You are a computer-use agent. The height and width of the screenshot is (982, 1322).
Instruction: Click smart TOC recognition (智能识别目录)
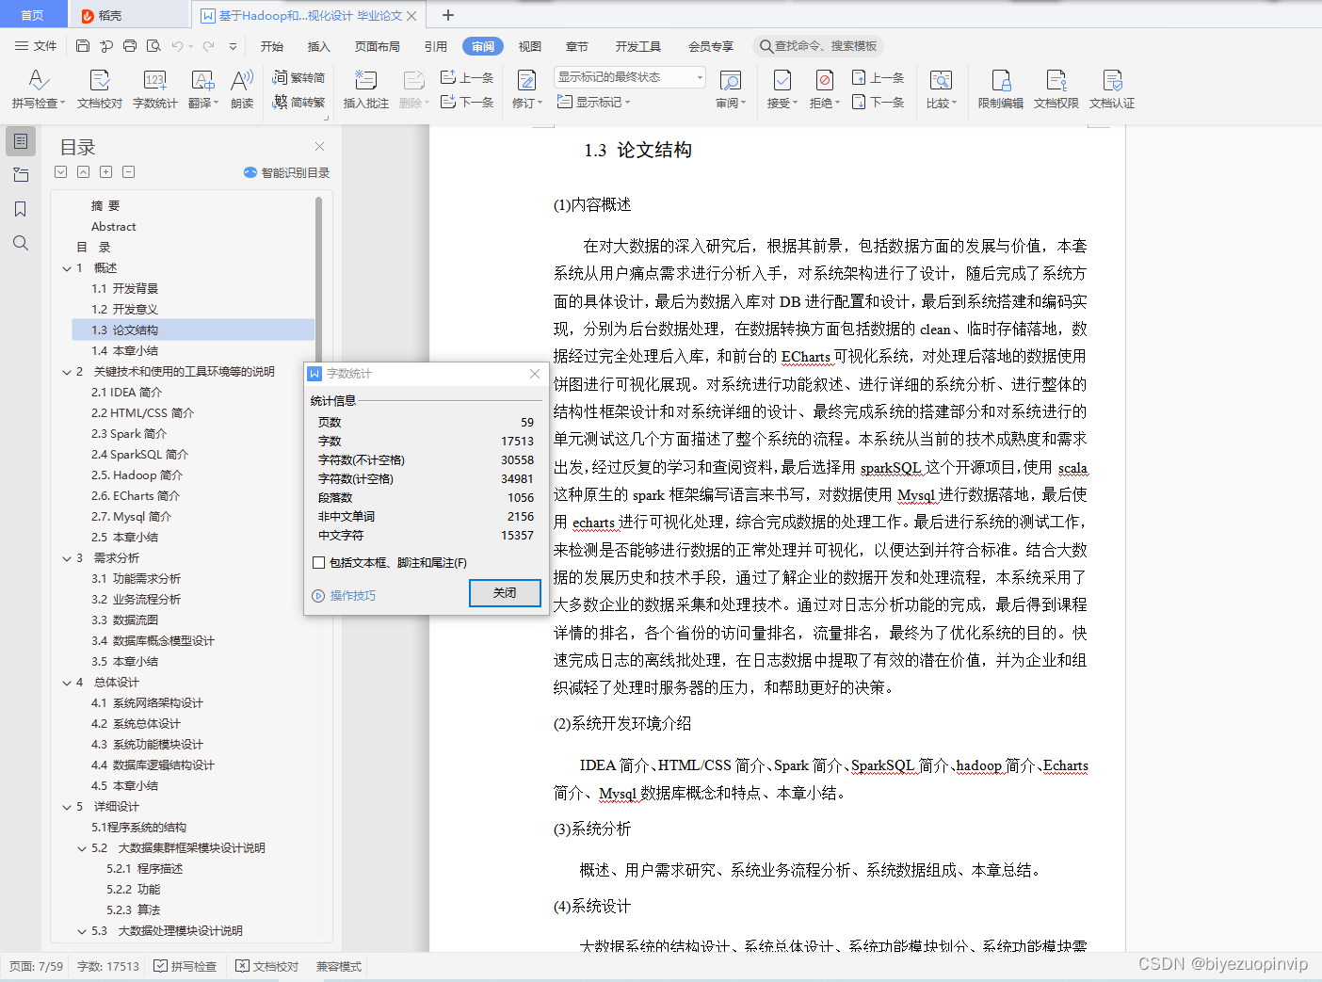286,172
